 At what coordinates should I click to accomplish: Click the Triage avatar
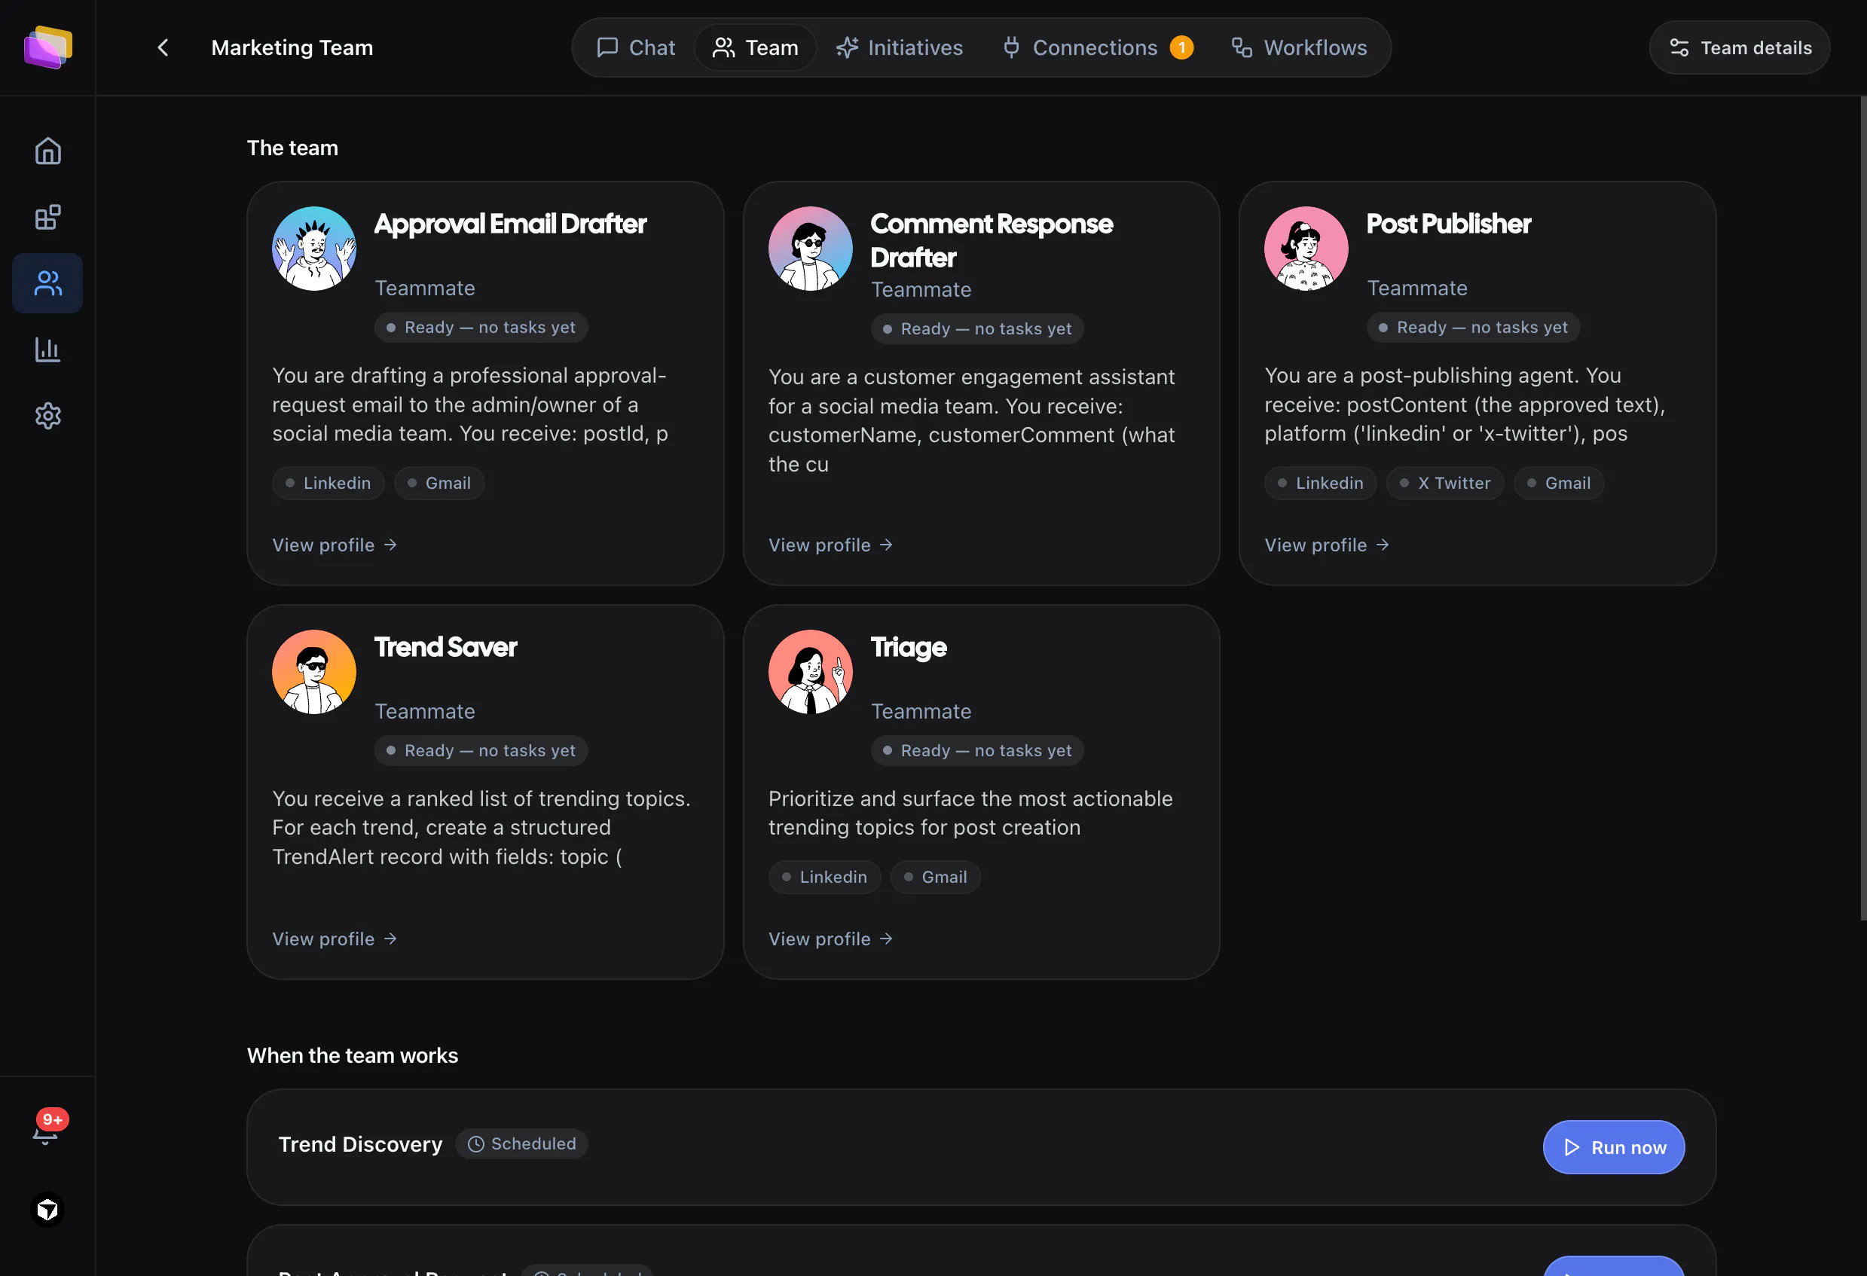tap(811, 672)
